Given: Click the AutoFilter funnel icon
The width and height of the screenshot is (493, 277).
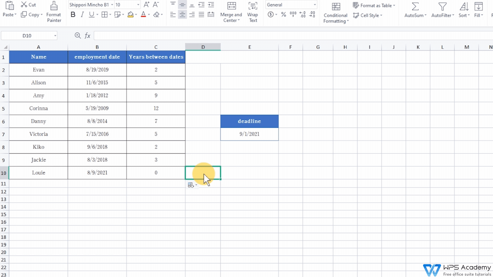Looking at the screenshot, I should coord(442,7).
